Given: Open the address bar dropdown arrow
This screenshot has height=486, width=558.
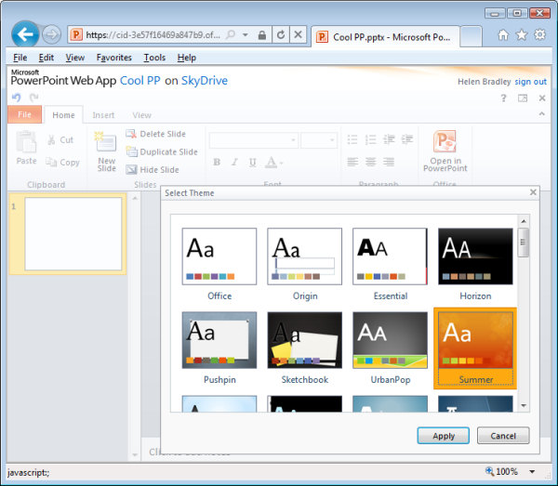Looking at the screenshot, I should click(246, 34).
